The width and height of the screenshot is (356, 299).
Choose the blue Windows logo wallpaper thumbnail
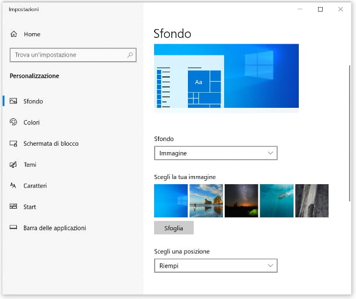pos(170,200)
